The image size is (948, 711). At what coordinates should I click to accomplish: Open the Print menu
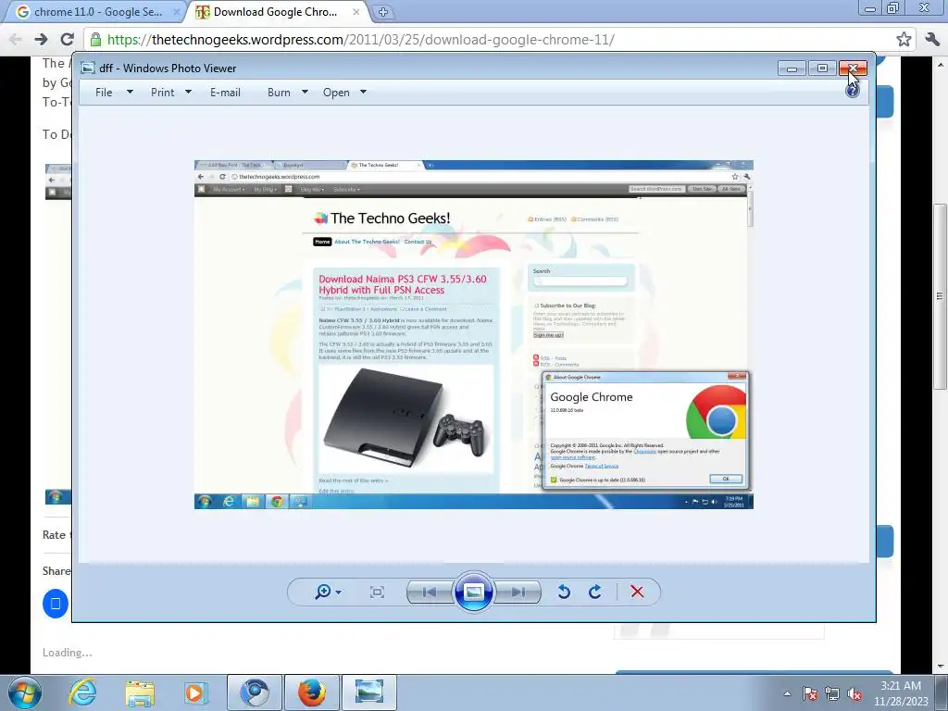(x=162, y=93)
